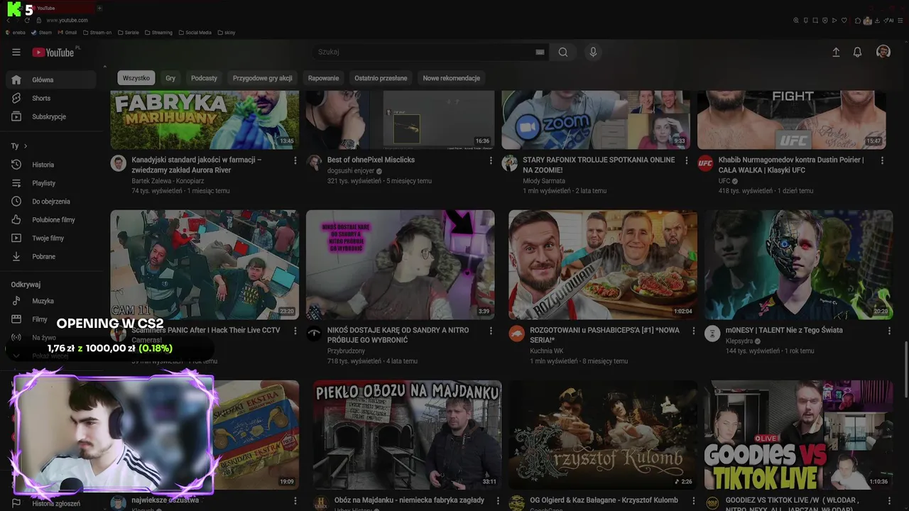Open the 'Best of ohnePixel Misclicks' title link
Viewport: 909px width, 511px height.
click(371, 160)
